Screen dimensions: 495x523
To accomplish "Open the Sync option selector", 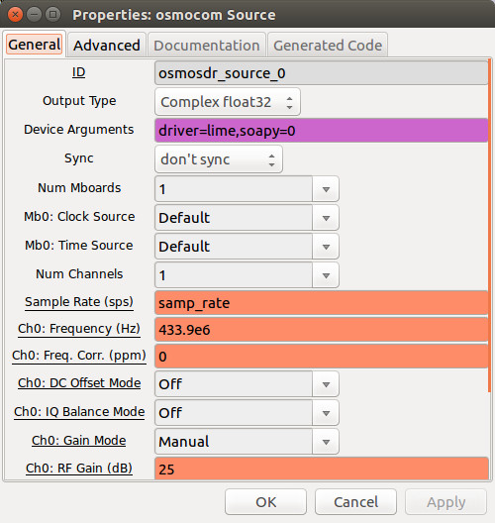I will coord(219,159).
